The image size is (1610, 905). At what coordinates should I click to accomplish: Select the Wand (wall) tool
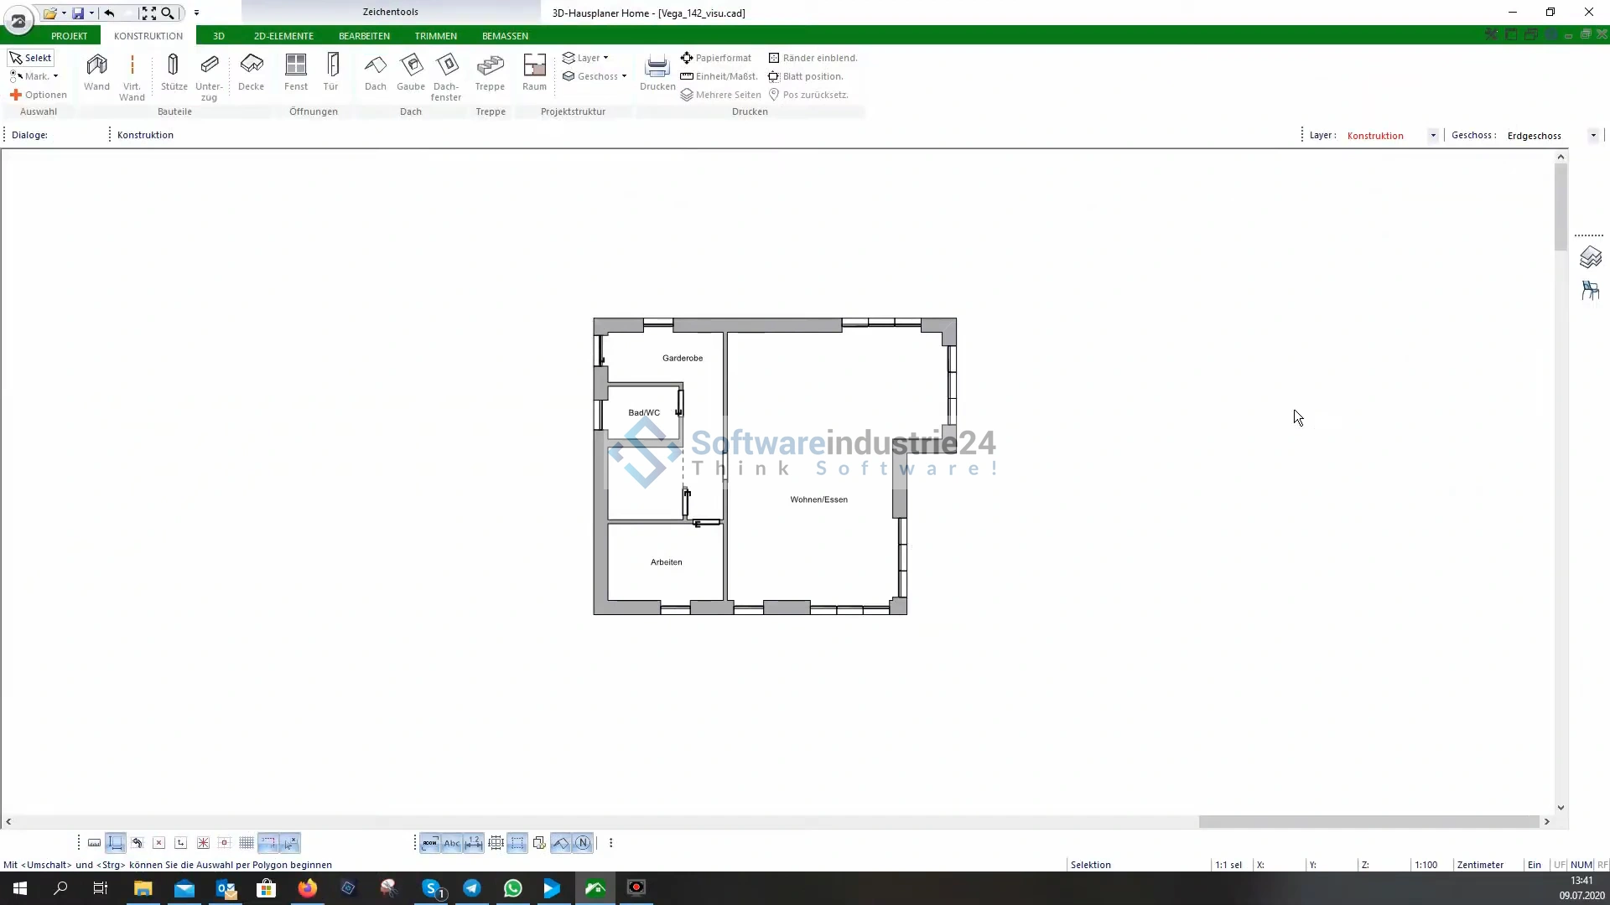pos(96,72)
